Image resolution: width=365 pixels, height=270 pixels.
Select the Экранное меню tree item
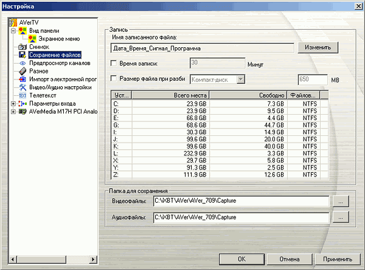59,39
